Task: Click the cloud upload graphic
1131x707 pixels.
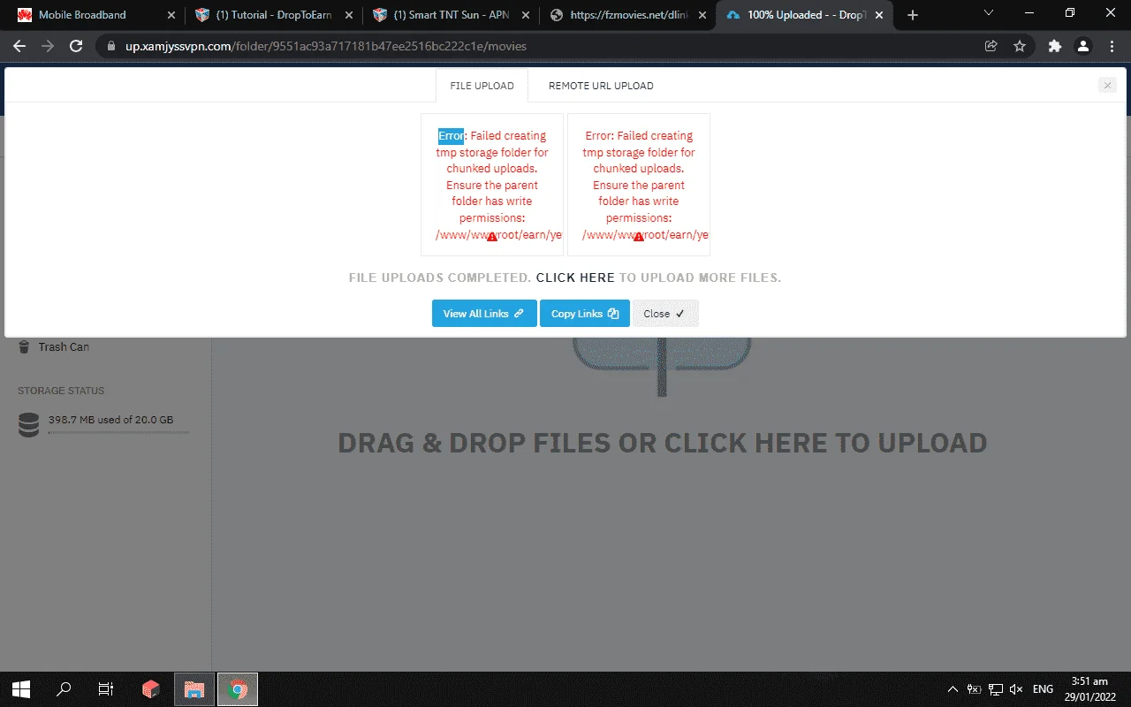Action: pos(662,366)
